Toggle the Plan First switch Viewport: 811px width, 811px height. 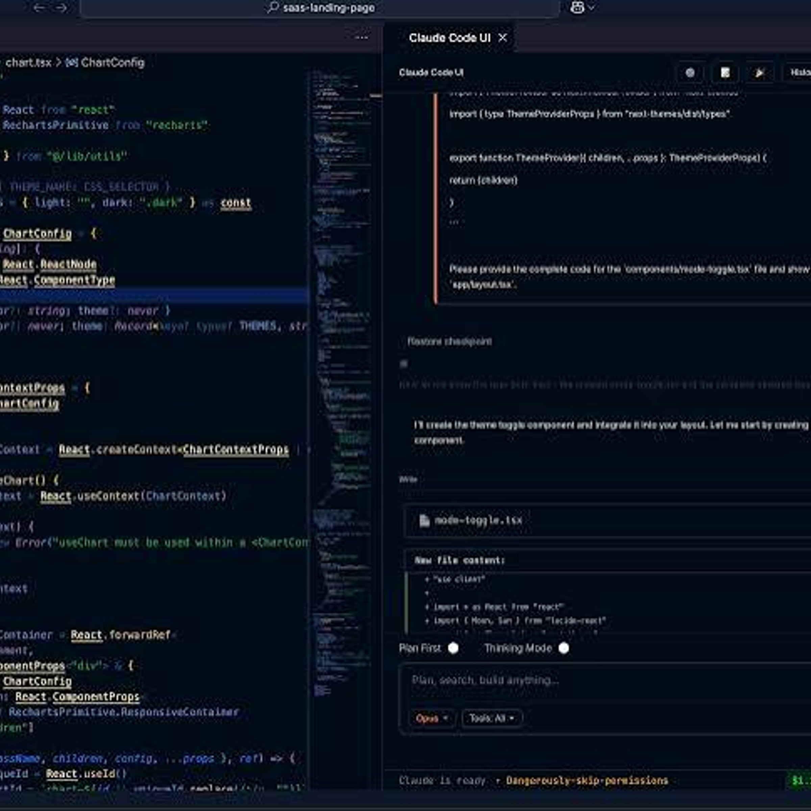pos(453,648)
